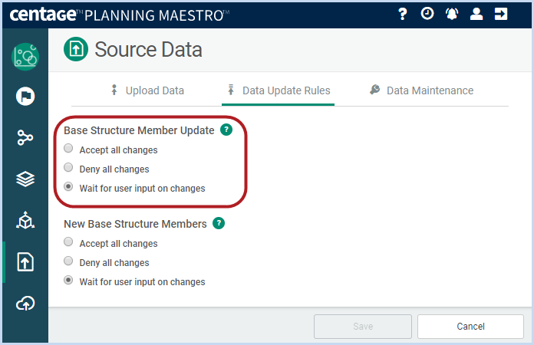The image size is (534, 345).
Task: Open the stacked layers icon in sidebar
Action: (x=25, y=179)
